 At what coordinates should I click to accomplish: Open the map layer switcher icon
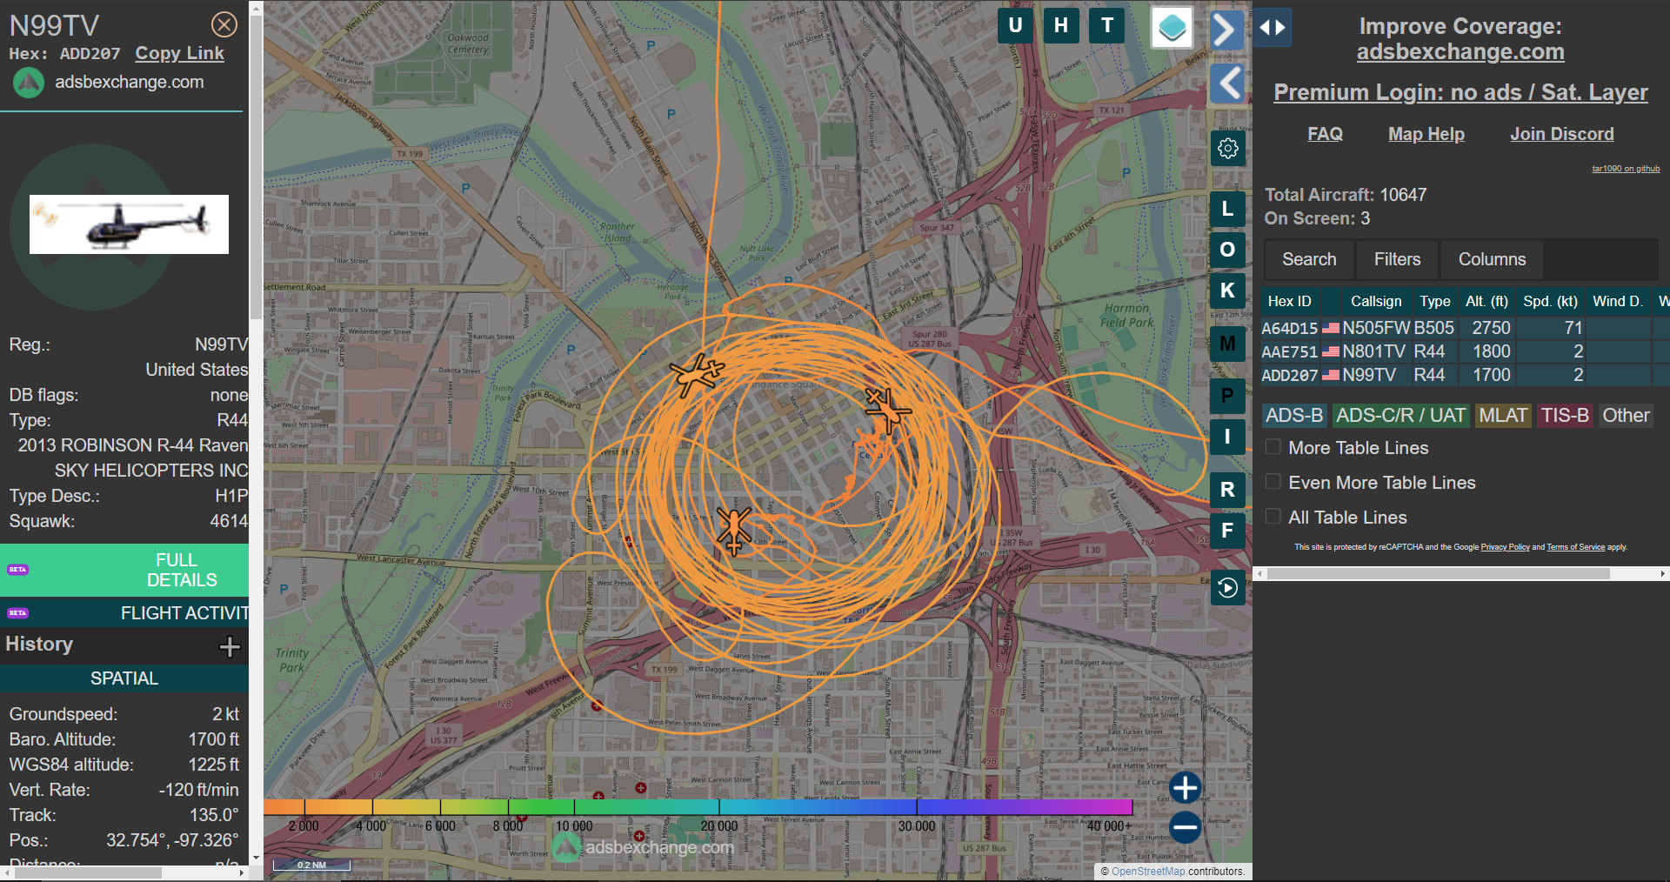(1172, 28)
